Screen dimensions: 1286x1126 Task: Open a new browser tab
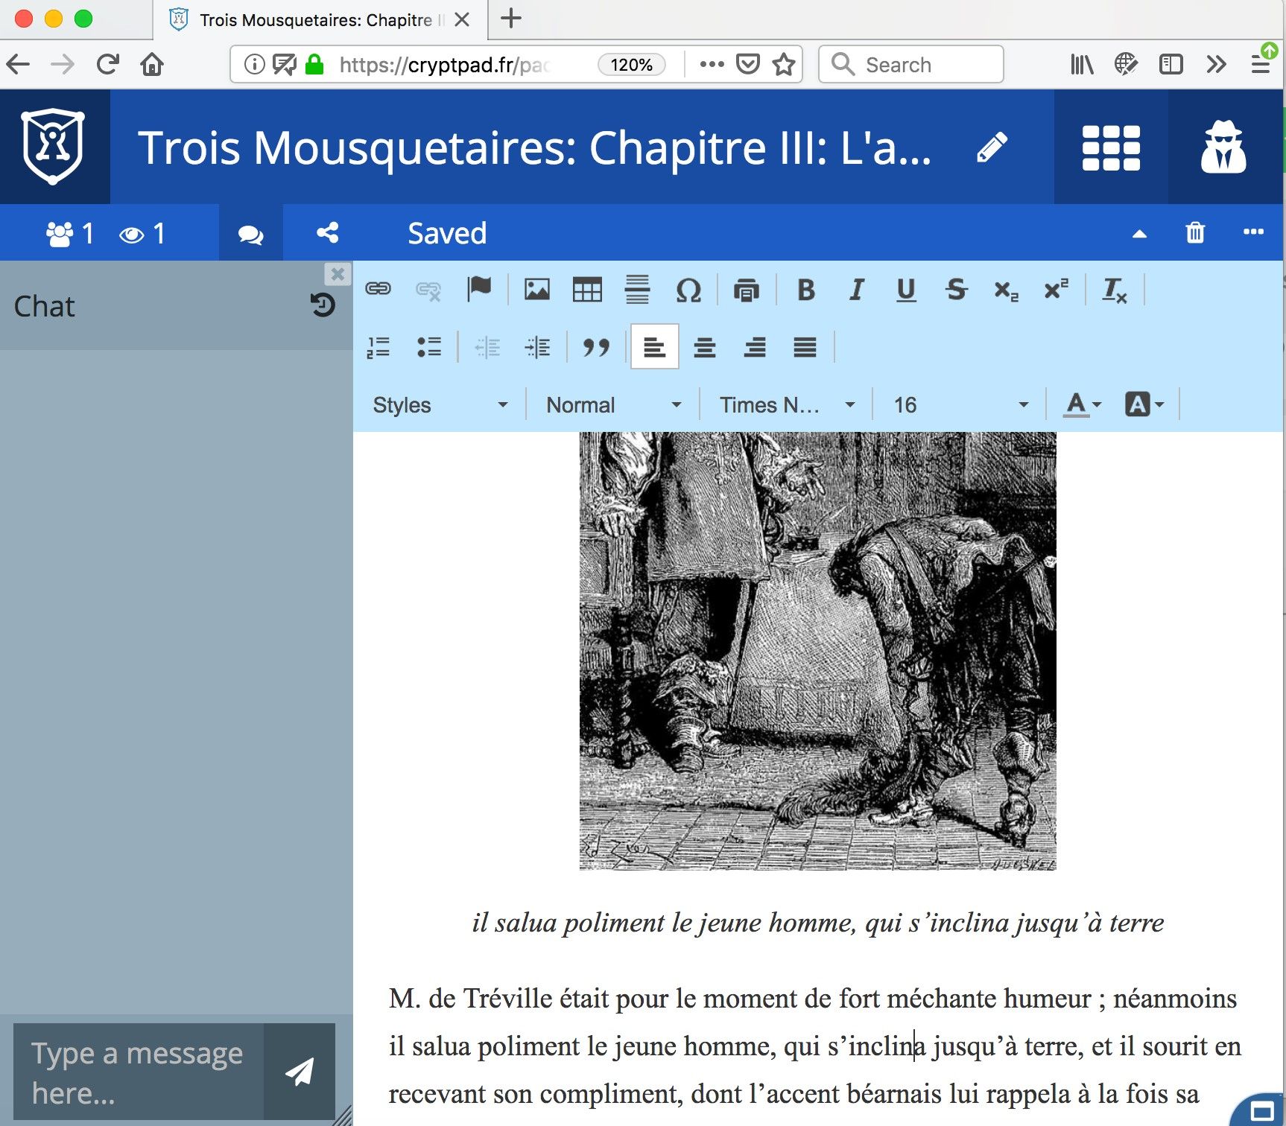click(511, 18)
